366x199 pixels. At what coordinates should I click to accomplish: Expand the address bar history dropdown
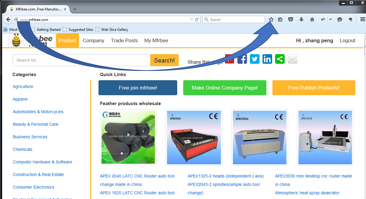(x=192, y=19)
